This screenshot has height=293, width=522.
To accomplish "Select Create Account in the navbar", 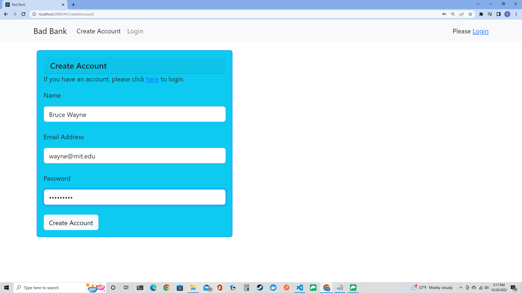I will 98,31.
